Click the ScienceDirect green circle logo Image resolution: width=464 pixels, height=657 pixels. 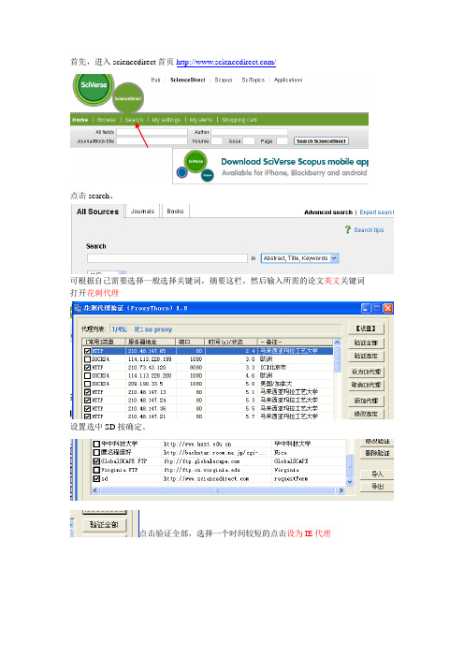(x=128, y=98)
